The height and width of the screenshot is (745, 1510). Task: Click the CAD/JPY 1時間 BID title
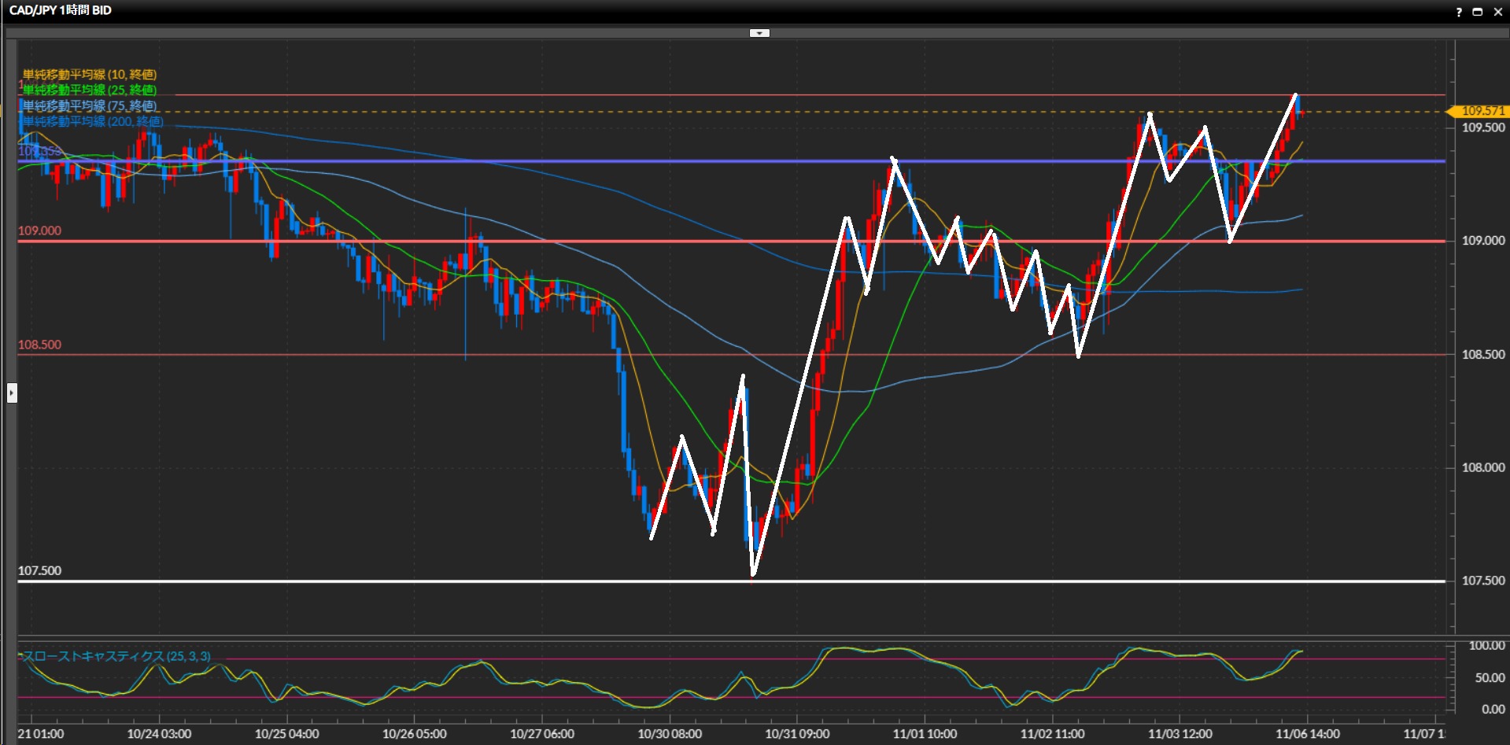pos(61,10)
